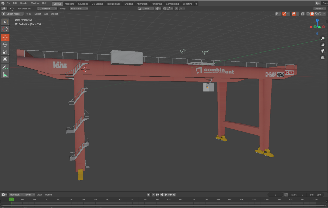Pick the Annotate tool
This screenshot has width=328, height=208.
(x=5, y=67)
